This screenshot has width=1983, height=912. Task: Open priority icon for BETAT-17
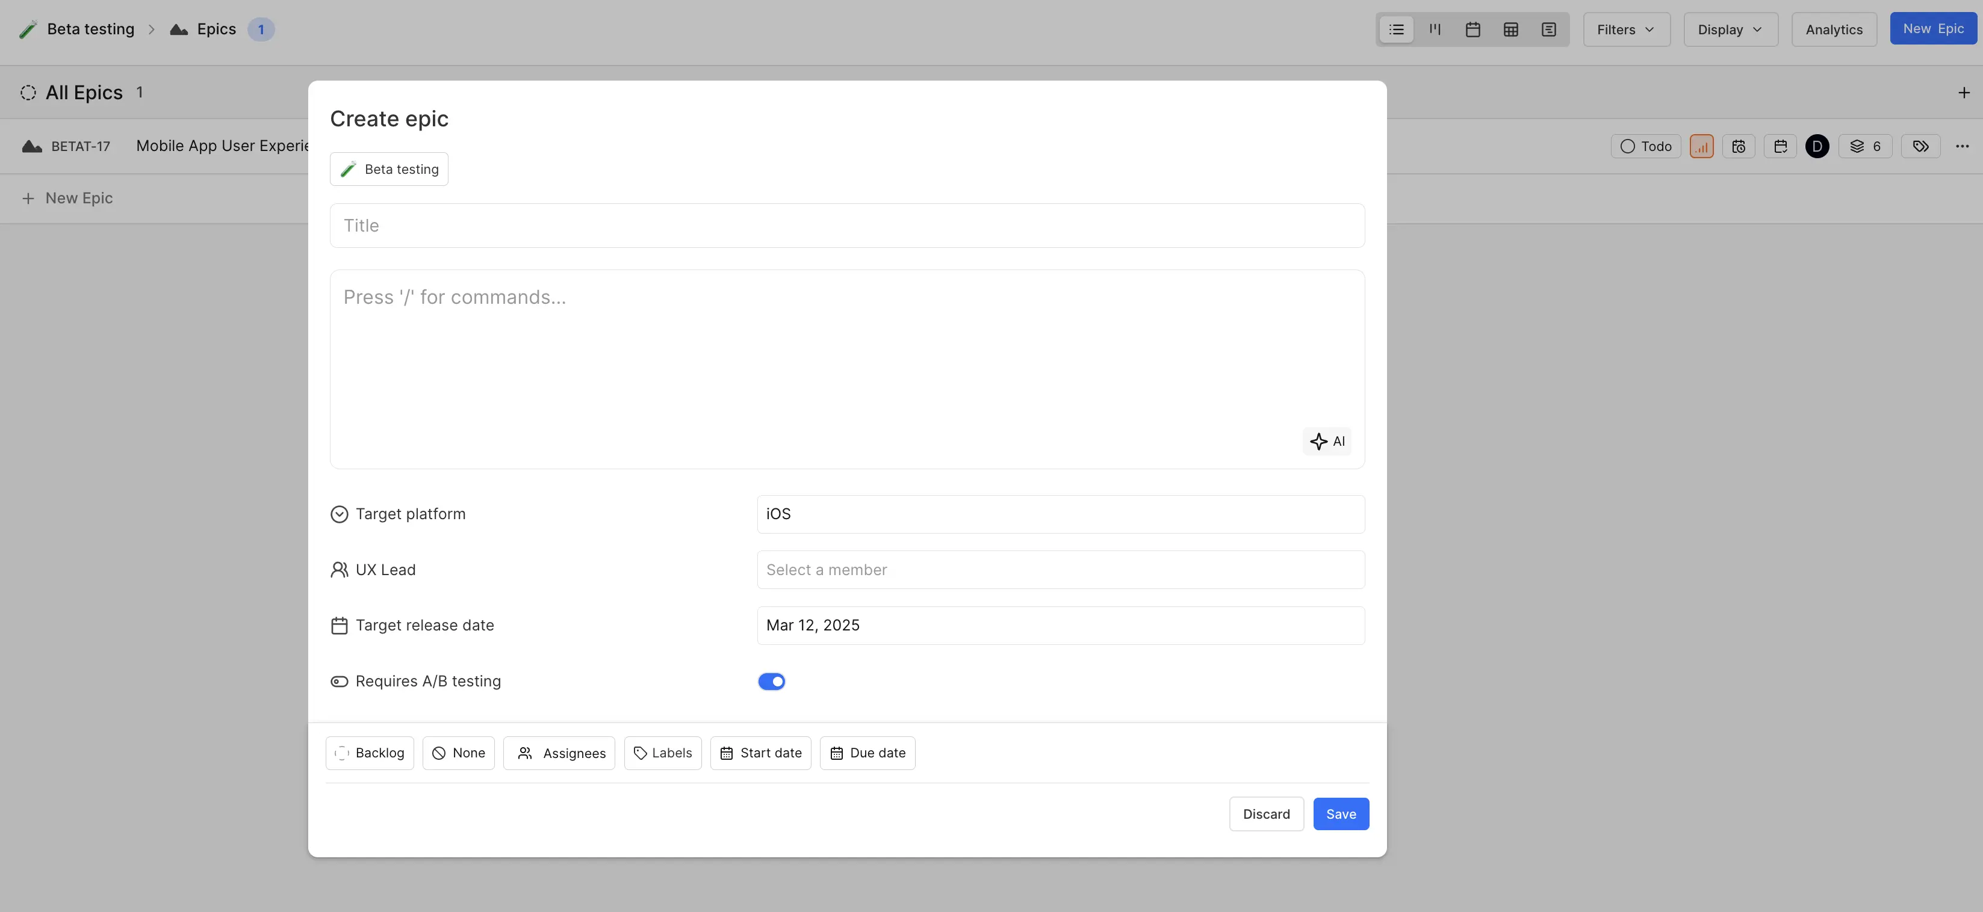tap(1701, 146)
